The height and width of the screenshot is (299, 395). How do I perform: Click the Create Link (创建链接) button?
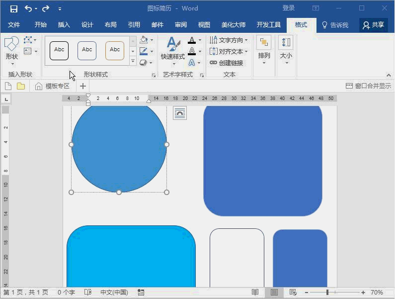pos(227,63)
